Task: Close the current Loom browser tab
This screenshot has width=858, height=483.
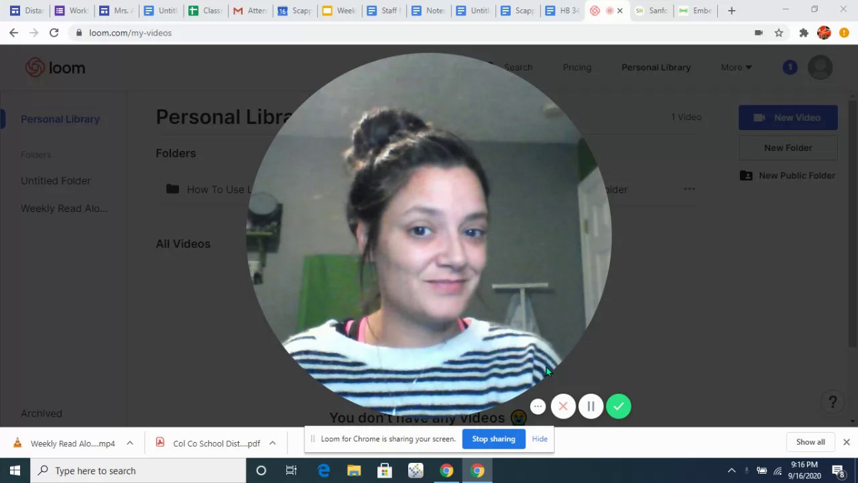Action: (620, 11)
